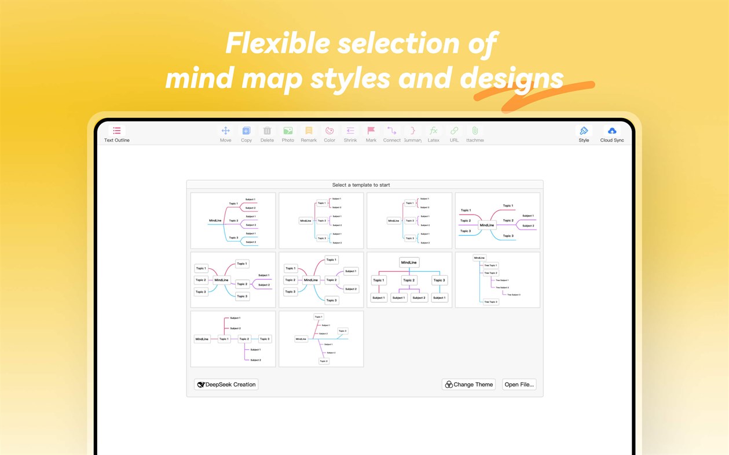Click the Attachment paperclip icon
Viewport: 729px width, 455px height.
click(475, 131)
